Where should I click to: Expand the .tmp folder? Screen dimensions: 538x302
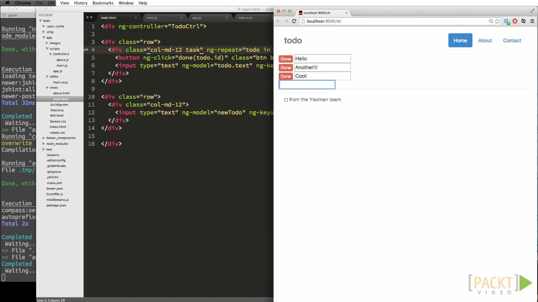point(44,32)
